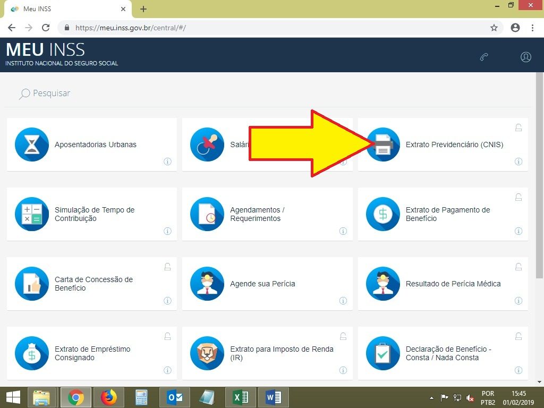Select the Meu INSS browser tab
Viewport: 544px width, 408px height.
click(67, 9)
